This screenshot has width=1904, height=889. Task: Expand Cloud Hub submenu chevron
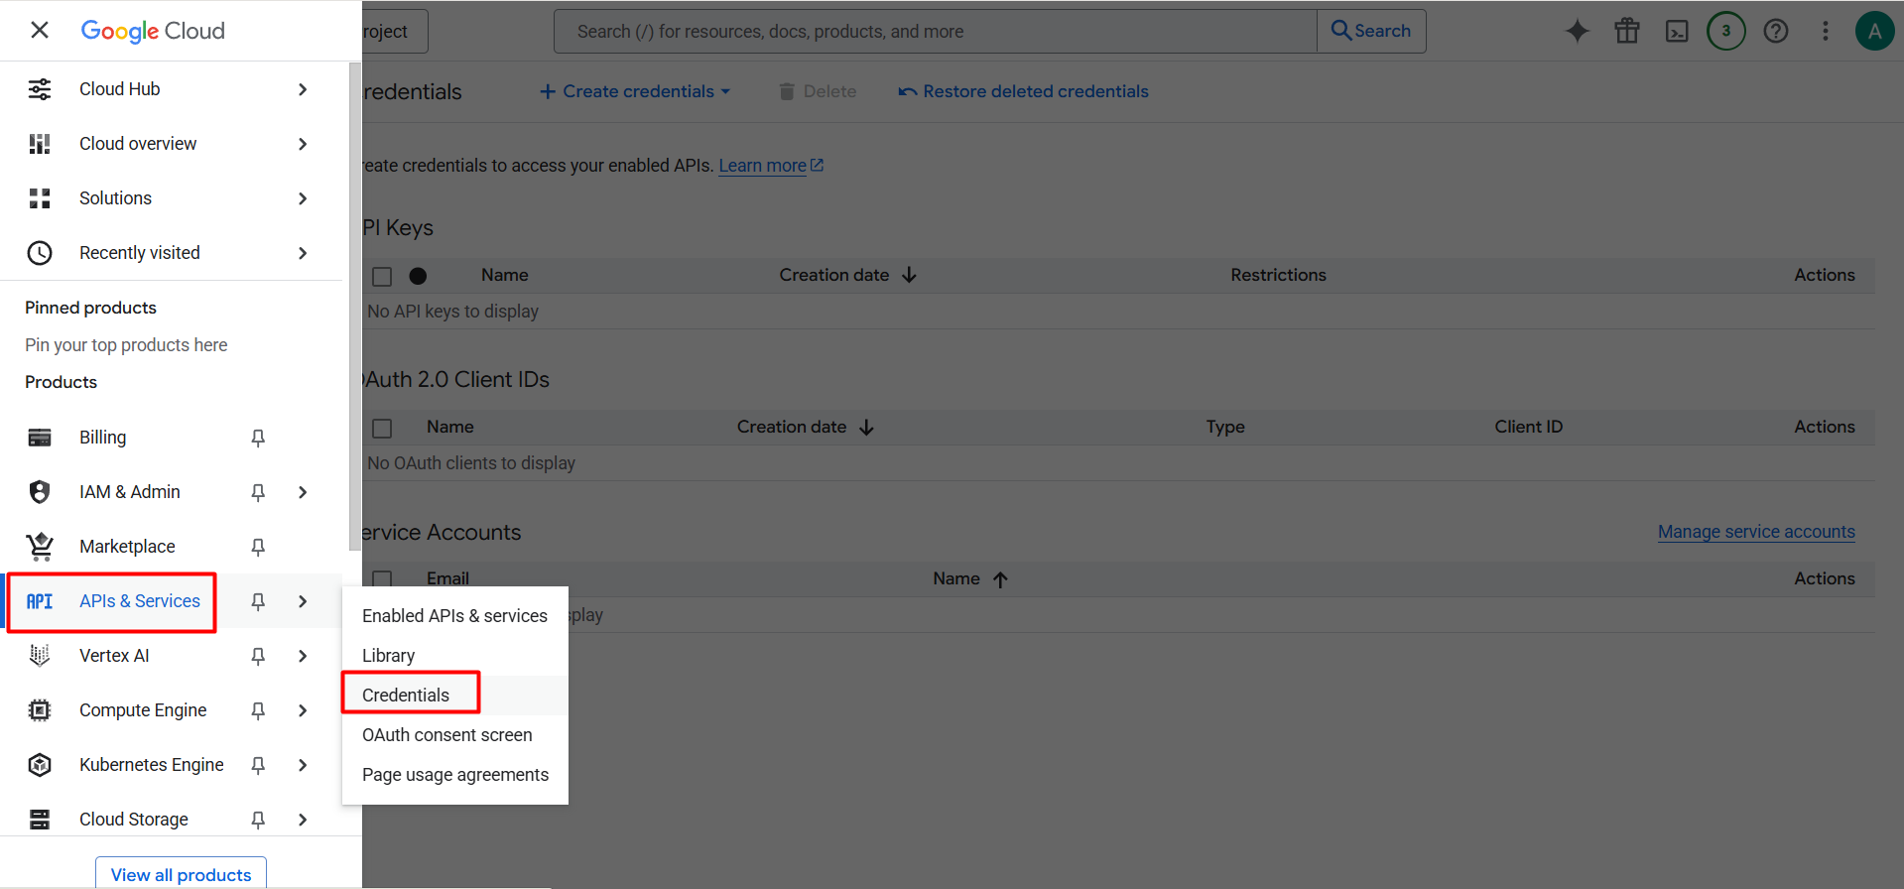[303, 89]
